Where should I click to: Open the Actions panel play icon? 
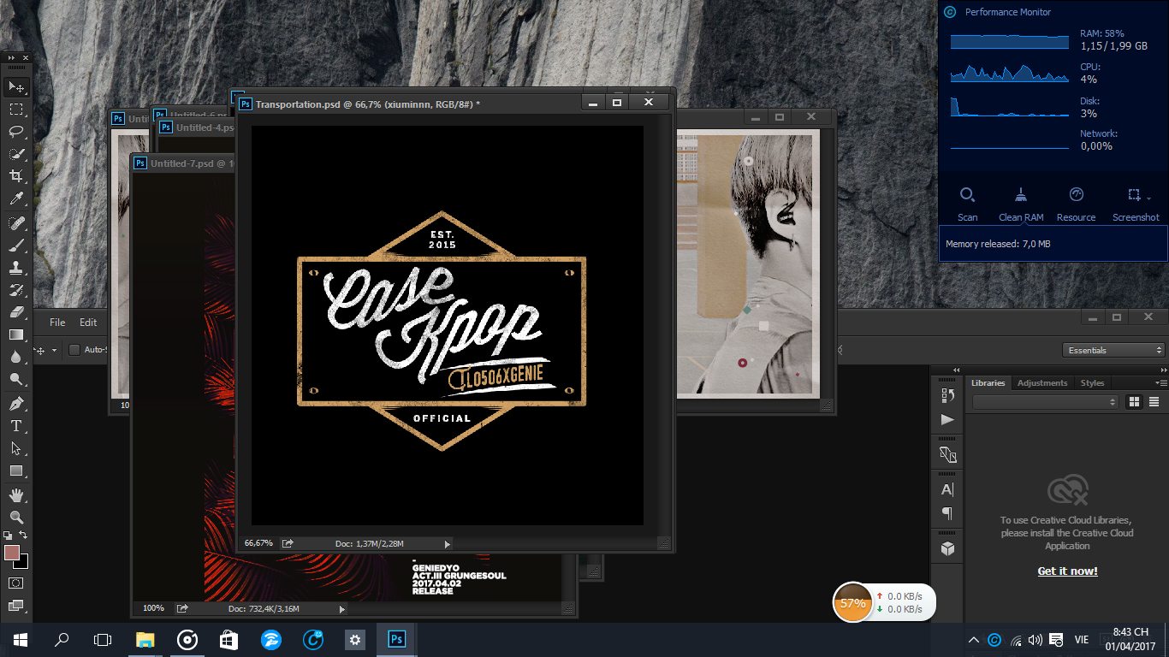point(947,419)
